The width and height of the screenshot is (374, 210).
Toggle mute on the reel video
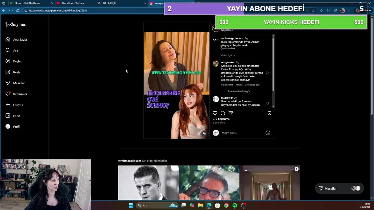[204, 134]
